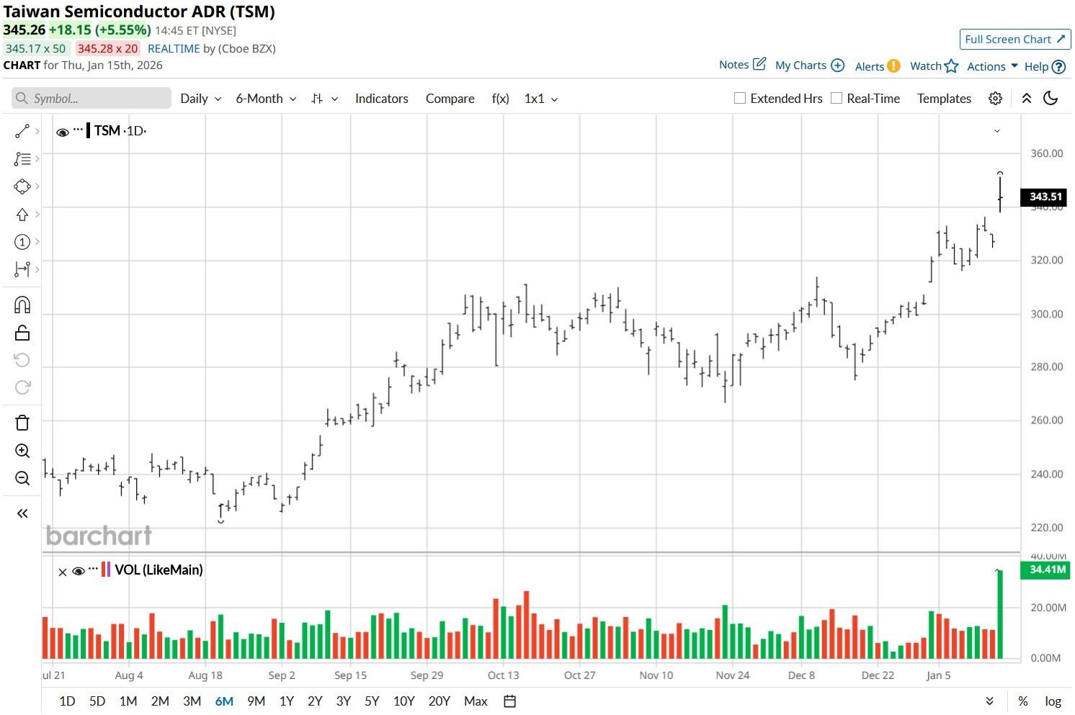Screen dimensions: 1075x715
Task: Select the 5Y range
Action: coord(372,701)
